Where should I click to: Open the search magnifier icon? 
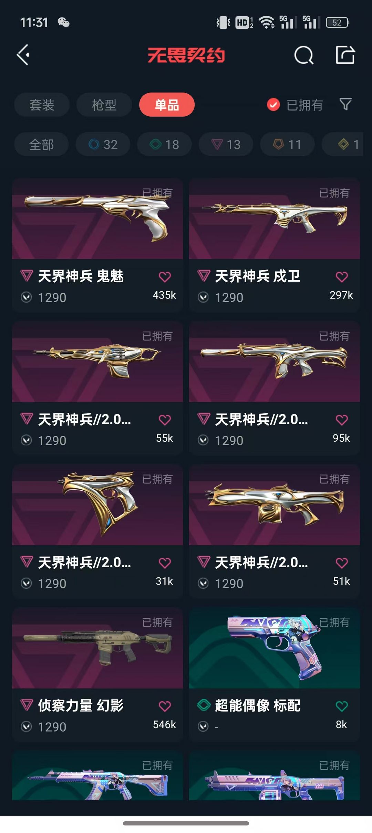304,55
